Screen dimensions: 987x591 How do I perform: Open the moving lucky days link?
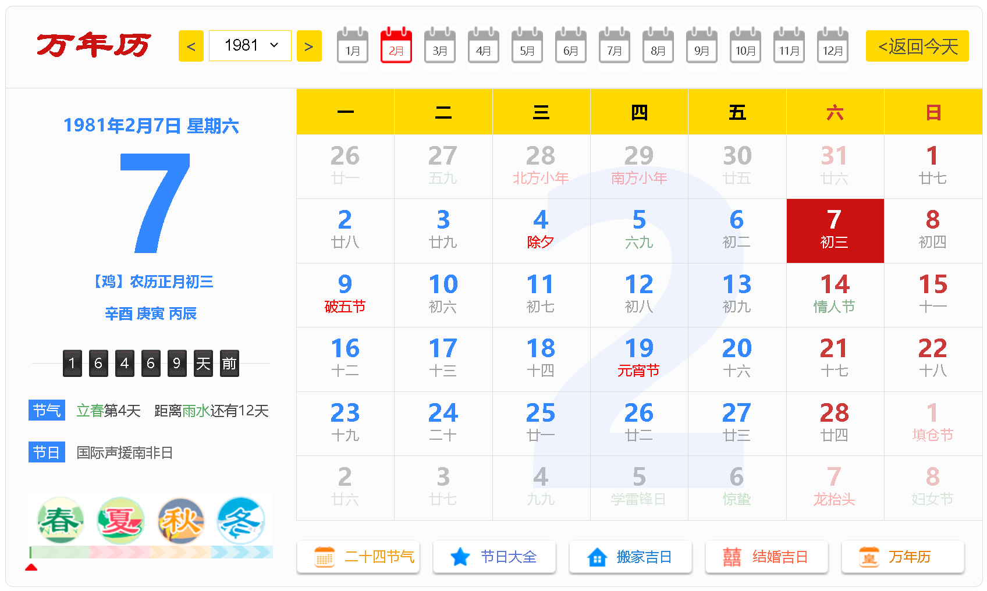[630, 557]
